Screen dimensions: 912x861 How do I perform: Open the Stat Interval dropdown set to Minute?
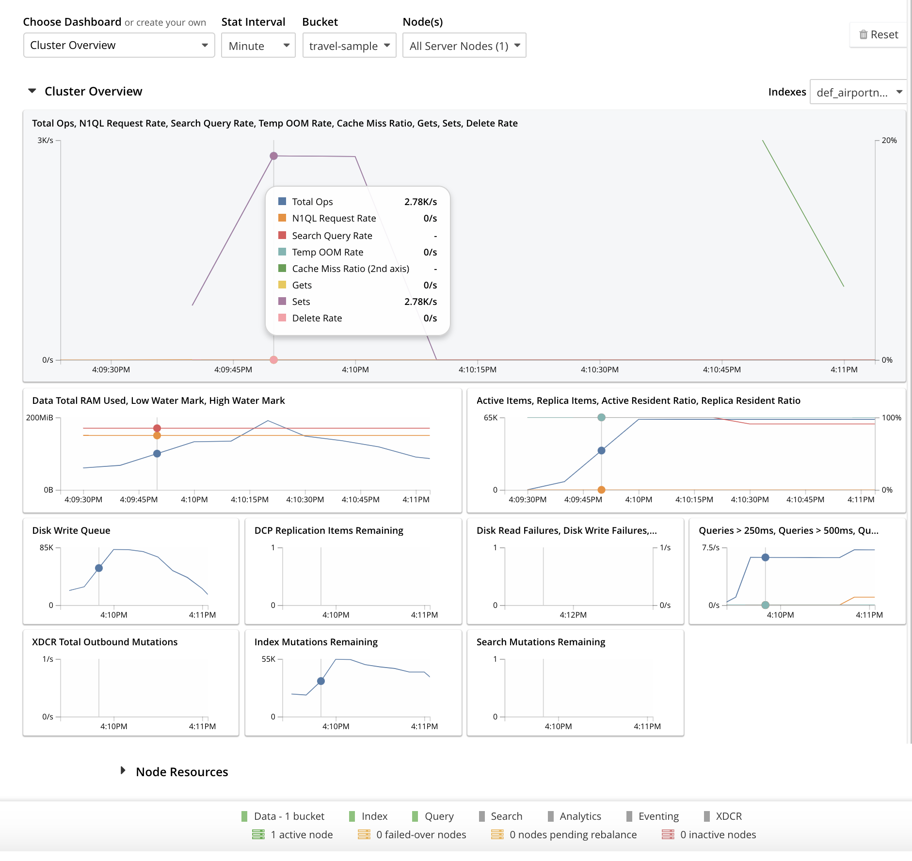258,45
